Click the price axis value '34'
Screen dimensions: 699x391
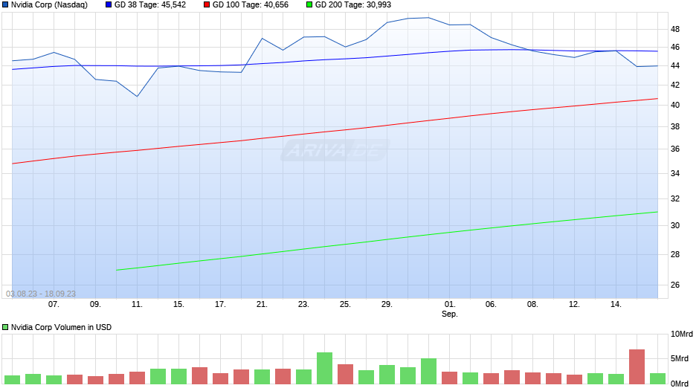[675, 173]
